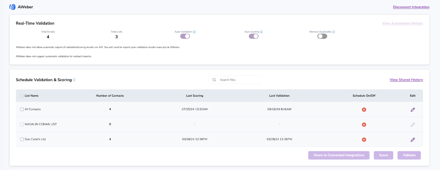Click the Edit column header
This screenshot has width=440, height=170.
[x=413, y=96]
